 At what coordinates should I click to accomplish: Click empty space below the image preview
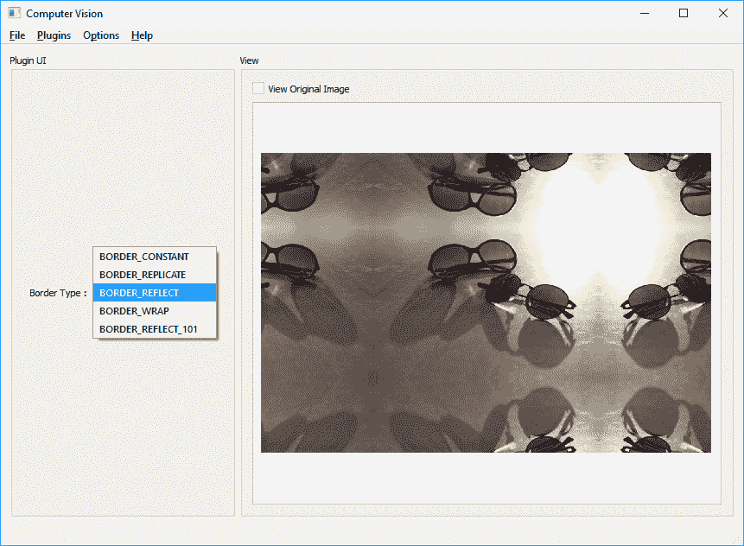click(x=486, y=478)
